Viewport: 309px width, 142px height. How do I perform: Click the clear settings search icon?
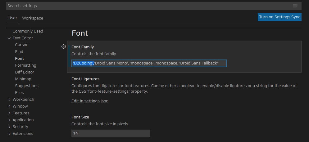click(x=295, y=6)
